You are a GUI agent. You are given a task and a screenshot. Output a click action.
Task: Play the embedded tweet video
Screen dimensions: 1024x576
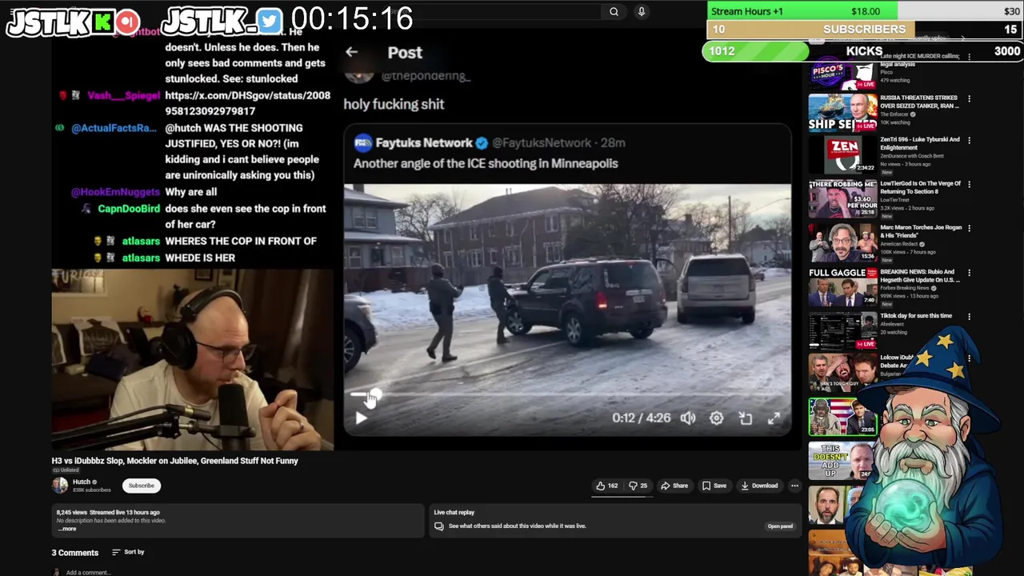tap(361, 418)
